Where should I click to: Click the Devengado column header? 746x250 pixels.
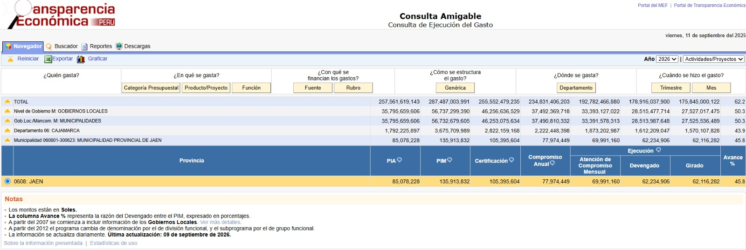click(x=644, y=165)
